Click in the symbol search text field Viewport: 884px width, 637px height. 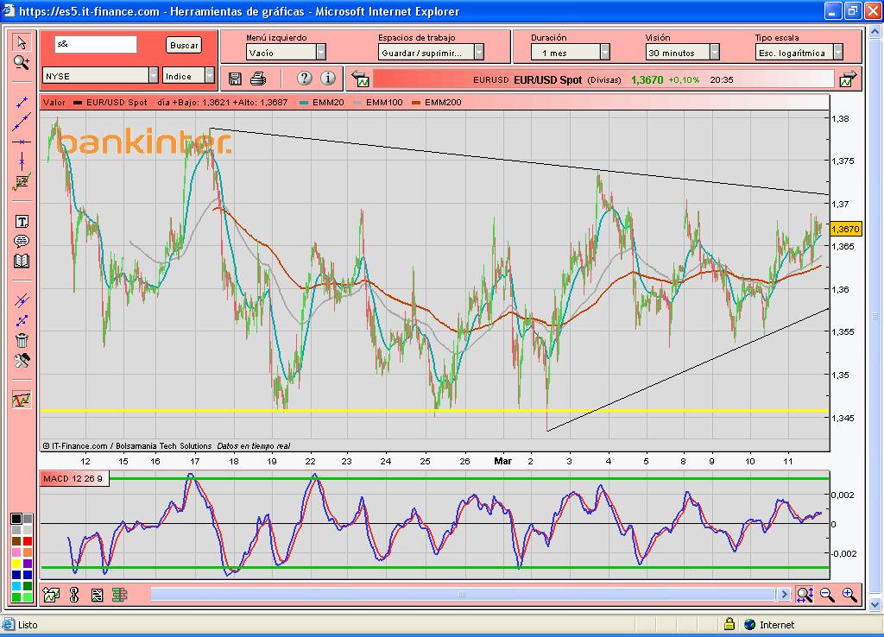[x=95, y=44]
